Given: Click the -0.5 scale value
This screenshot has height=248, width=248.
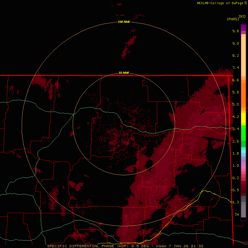Looking at the screenshot, I should pos(234,190).
